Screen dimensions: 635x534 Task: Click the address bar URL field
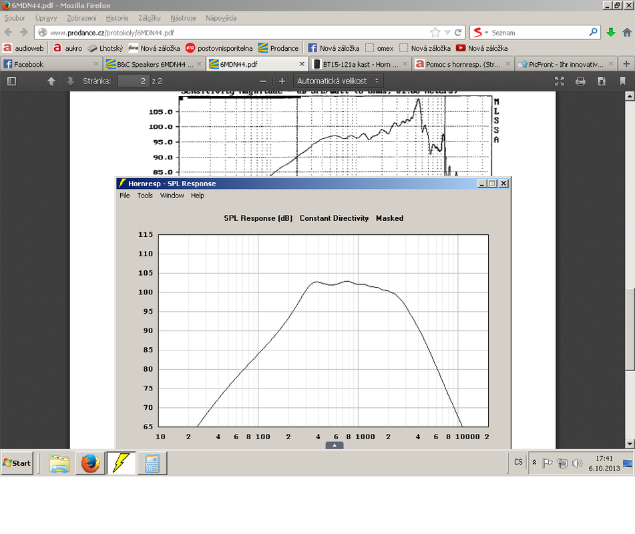pos(239,33)
